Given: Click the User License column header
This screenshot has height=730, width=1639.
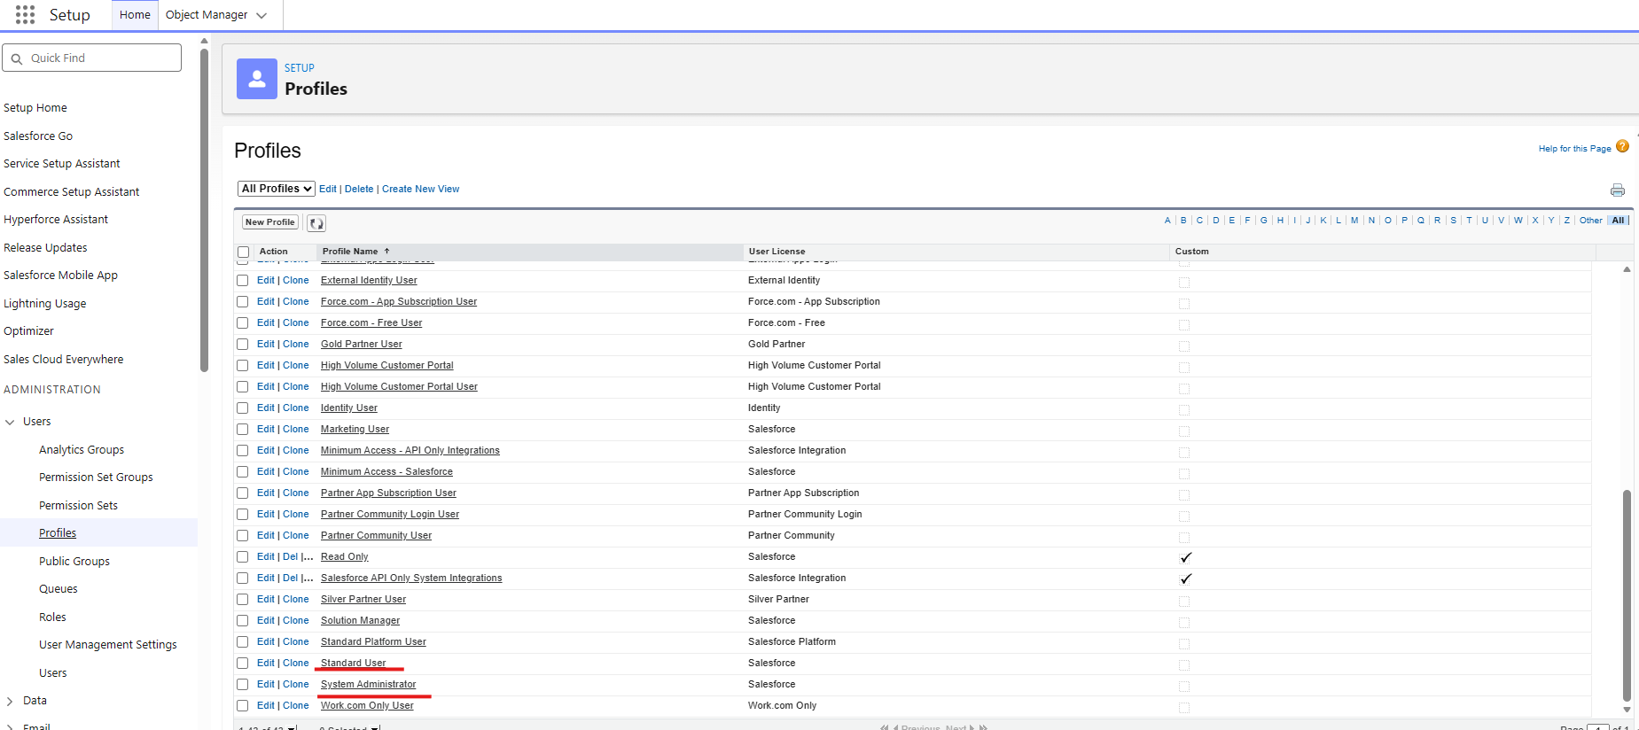Looking at the screenshot, I should click(777, 252).
